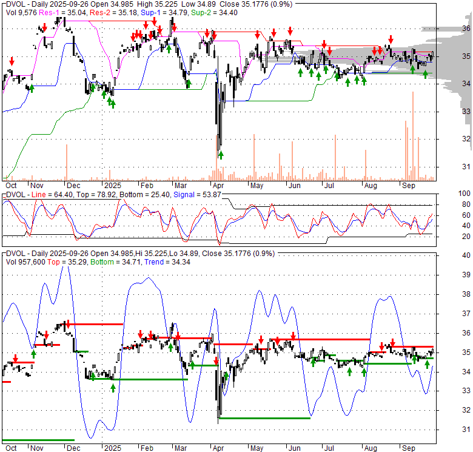This screenshot has height=452, width=473.
Task: Click the '2025' year label under the bottom chart
Action: (x=113, y=448)
